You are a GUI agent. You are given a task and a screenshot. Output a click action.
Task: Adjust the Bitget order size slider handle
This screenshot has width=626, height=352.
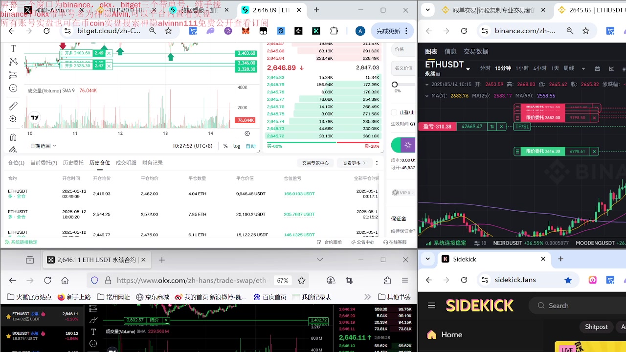pos(395,85)
